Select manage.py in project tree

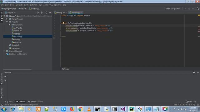[x=15, y=48]
